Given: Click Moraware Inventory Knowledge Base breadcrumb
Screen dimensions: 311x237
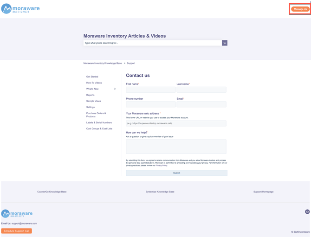Looking at the screenshot, I should [x=103, y=63].
